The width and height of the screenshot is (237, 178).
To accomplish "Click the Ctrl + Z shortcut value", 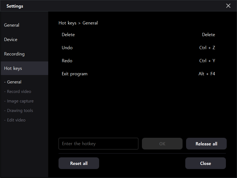I will point(207,48).
